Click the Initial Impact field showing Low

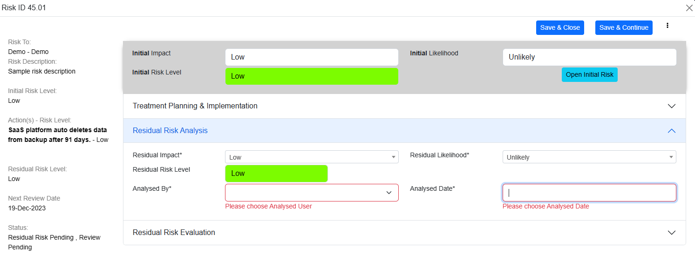(x=311, y=57)
